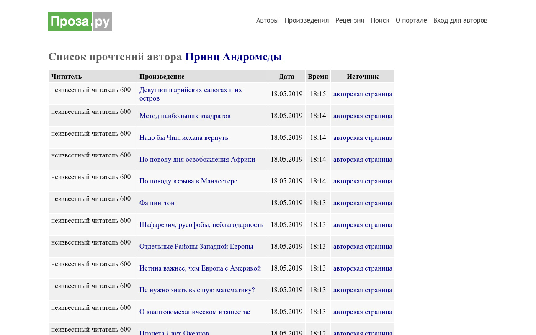Open the work Фашингтон
Viewport: 536px width, 335px height.
tap(157, 203)
